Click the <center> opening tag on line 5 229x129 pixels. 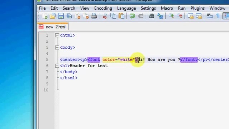click(x=70, y=59)
